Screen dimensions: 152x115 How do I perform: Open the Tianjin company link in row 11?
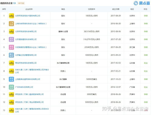(30, 94)
